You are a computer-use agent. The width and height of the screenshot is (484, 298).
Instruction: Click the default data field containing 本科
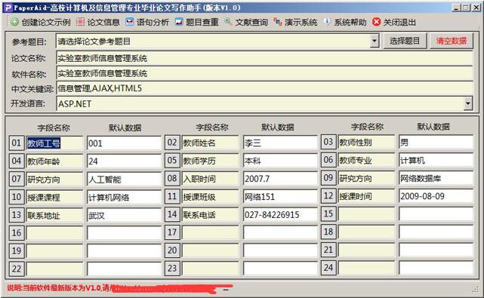click(280, 161)
